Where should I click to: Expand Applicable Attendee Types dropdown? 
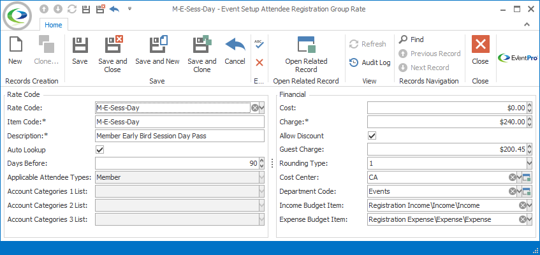pos(261,177)
